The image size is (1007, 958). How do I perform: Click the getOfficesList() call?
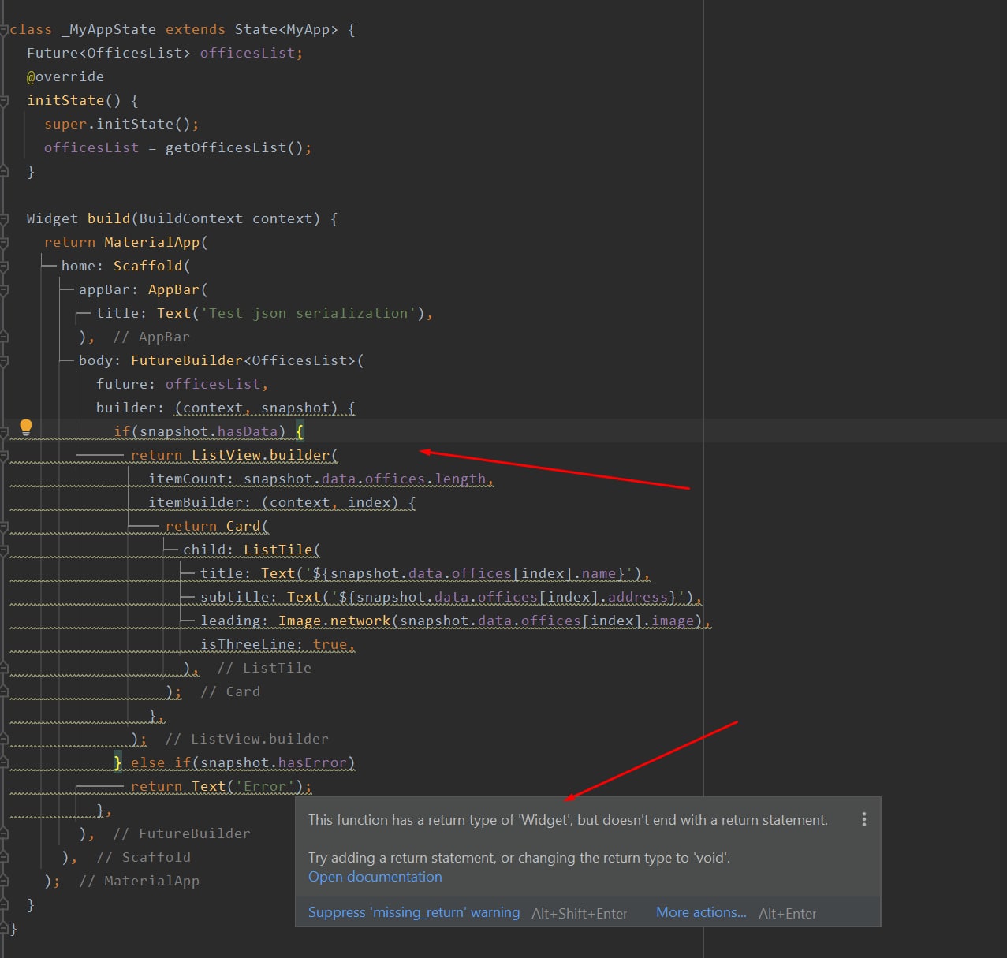(x=234, y=147)
